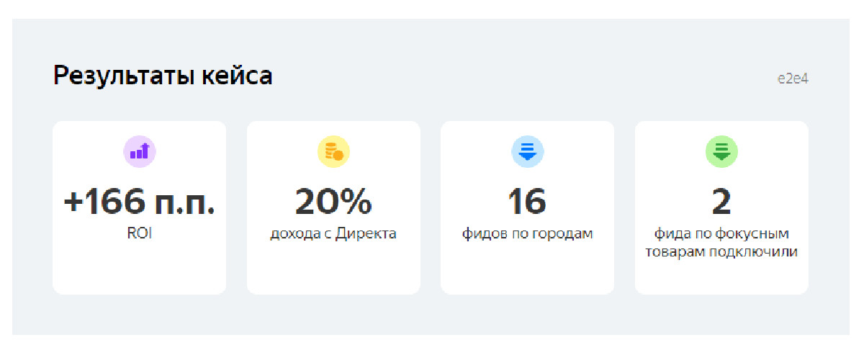Click the yellow coins icon
The image size is (864, 358).
tap(333, 151)
